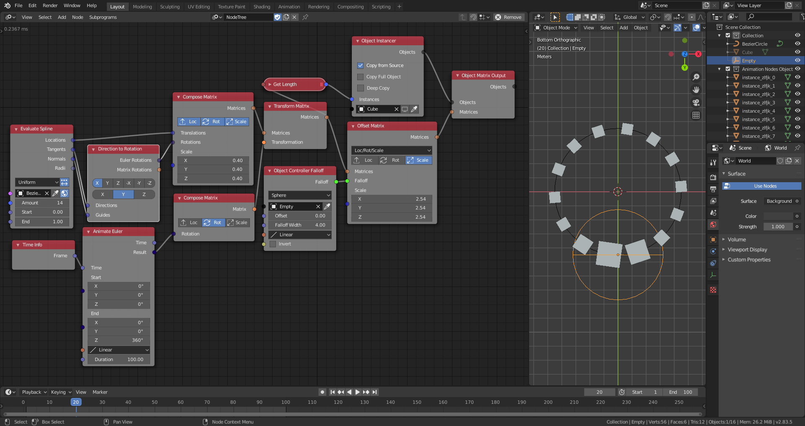Click the viewport pan hand icon
This screenshot has width=805, height=426.
click(696, 90)
